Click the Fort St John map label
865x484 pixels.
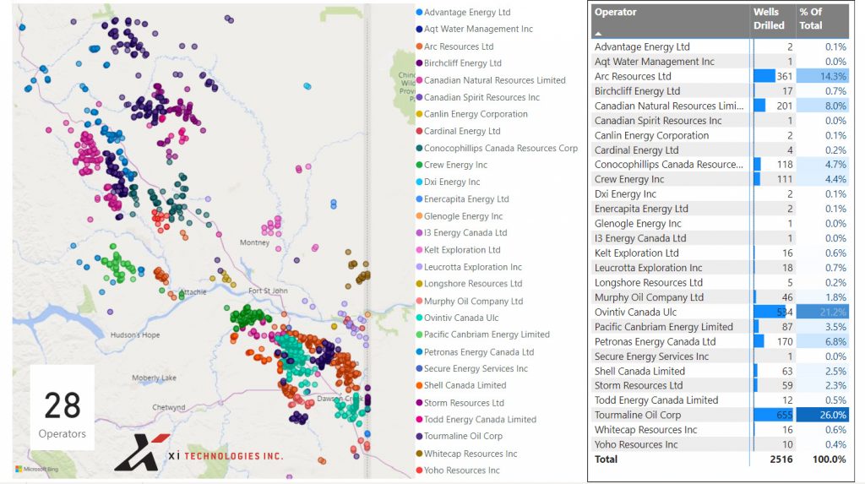268,291
